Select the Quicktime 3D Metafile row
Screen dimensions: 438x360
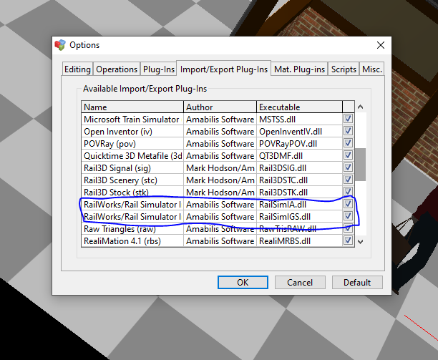(218, 155)
